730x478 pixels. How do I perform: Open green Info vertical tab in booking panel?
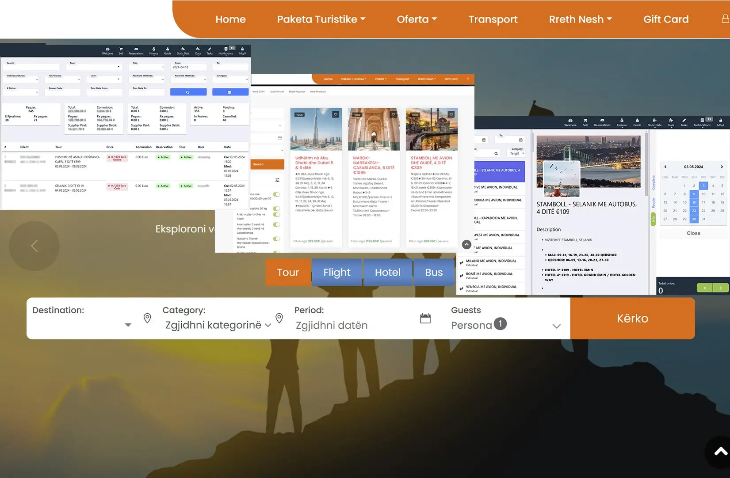(x=654, y=220)
